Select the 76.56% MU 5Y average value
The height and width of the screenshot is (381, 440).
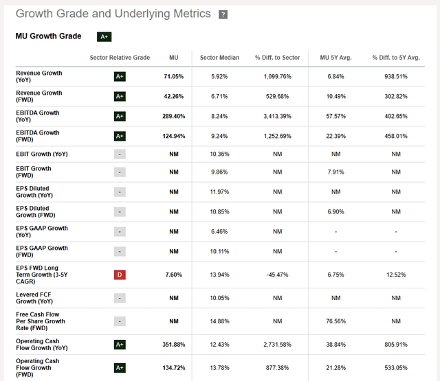336,321
